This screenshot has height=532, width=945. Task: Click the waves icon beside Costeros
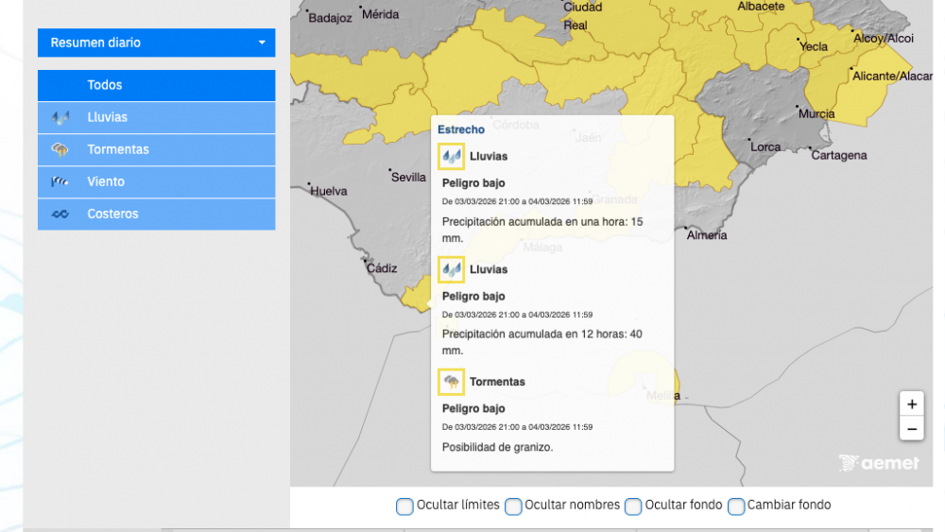tap(60, 215)
